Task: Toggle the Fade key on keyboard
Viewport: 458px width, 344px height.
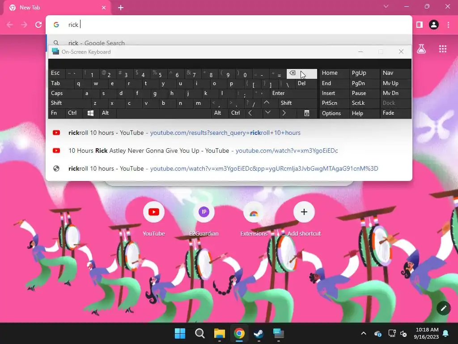Action: coord(395,113)
